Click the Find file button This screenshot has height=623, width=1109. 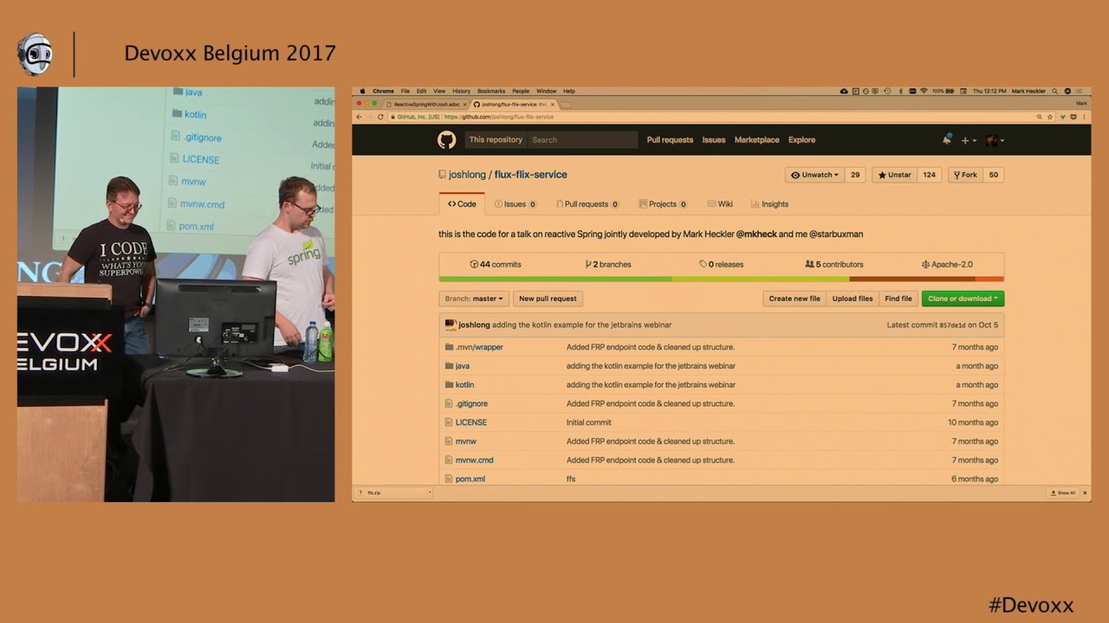(x=898, y=299)
